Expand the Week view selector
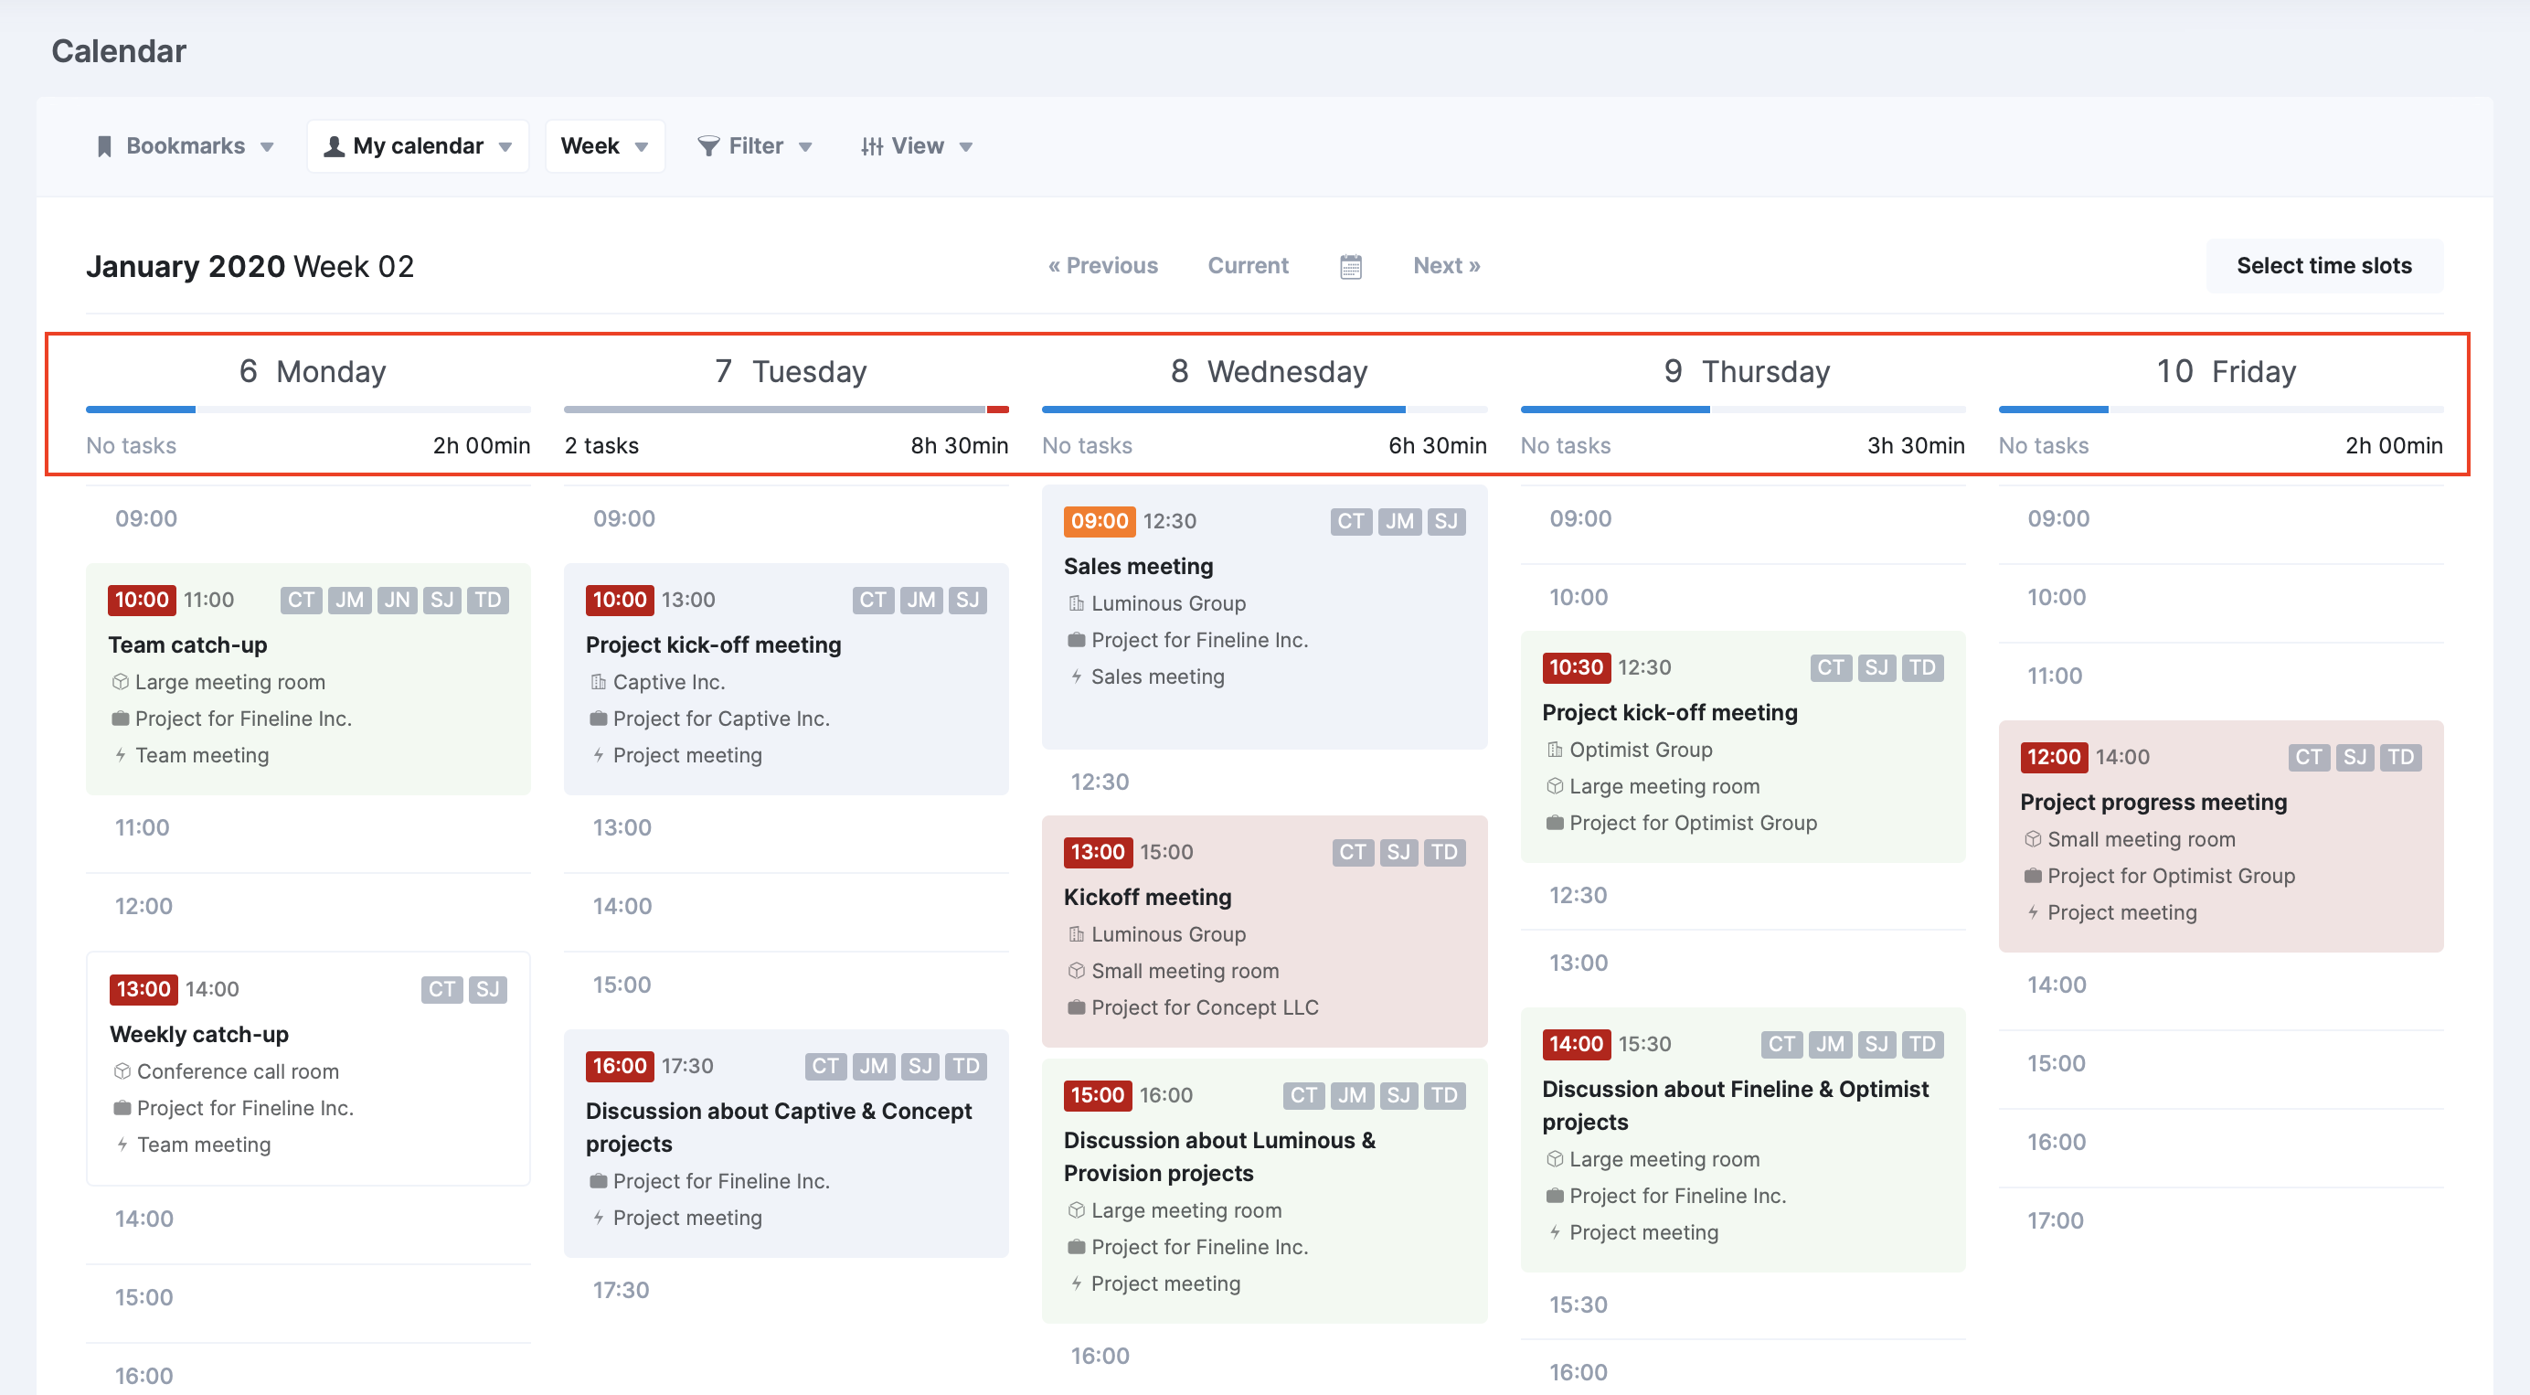 pyautogui.click(x=605, y=146)
